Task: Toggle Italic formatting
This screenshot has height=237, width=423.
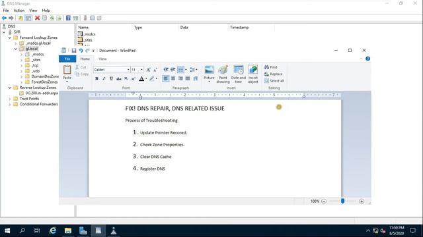Action: [x=104, y=79]
